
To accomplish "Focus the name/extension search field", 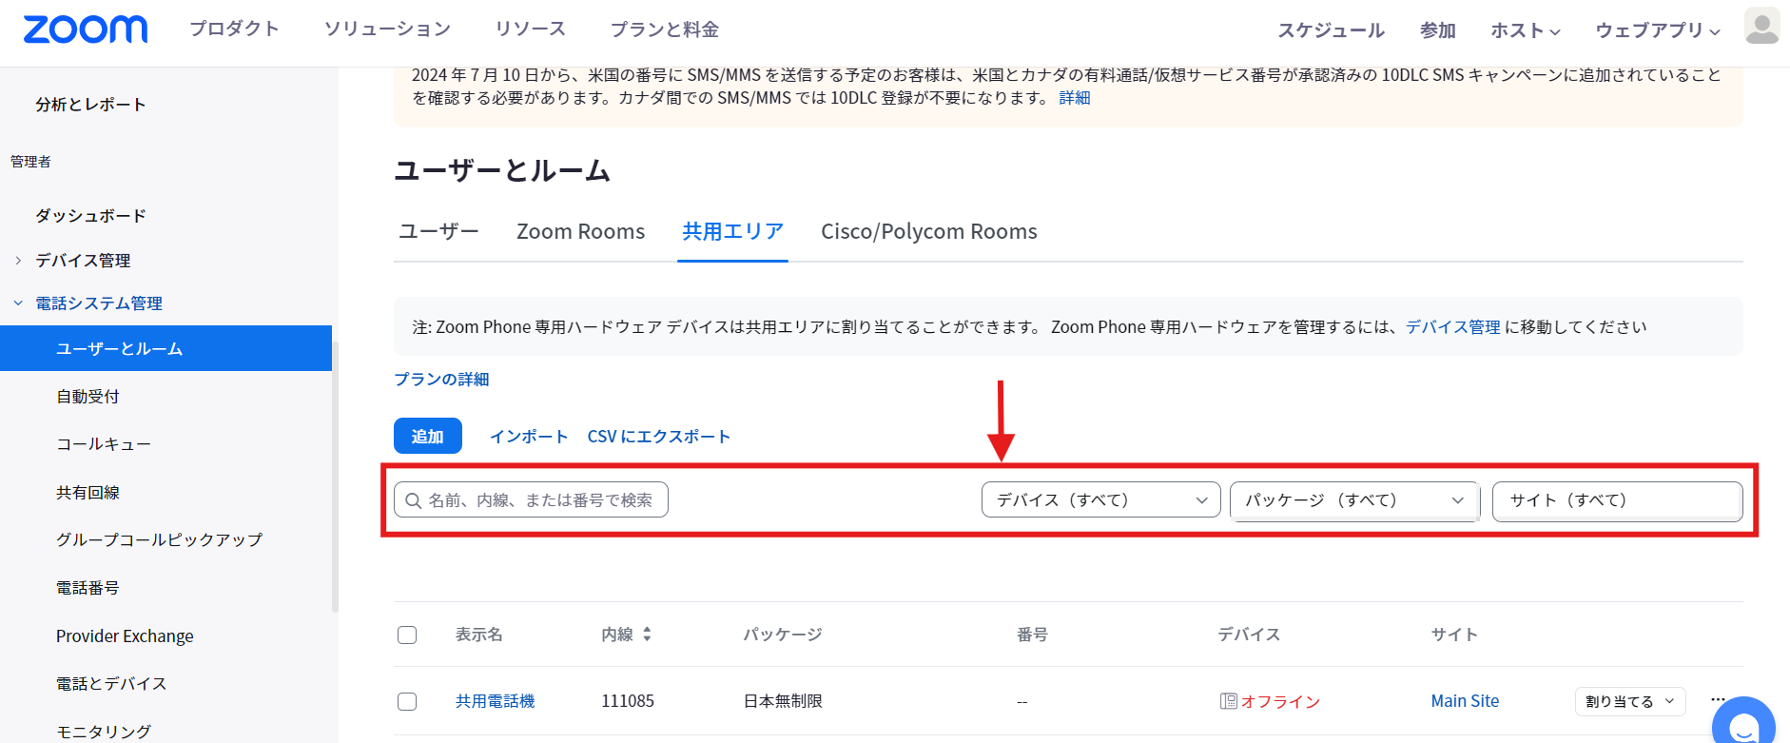I will (531, 499).
